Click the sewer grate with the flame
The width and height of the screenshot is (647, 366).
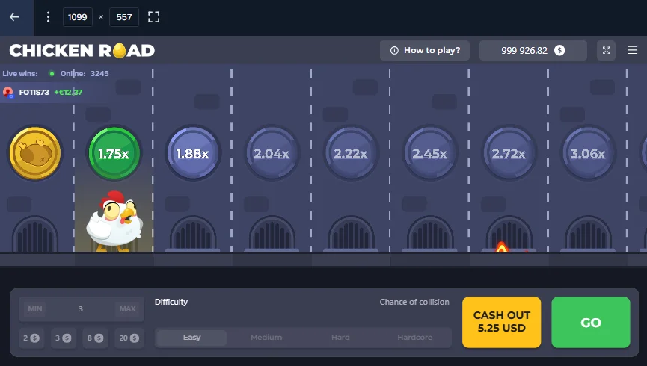click(509, 234)
